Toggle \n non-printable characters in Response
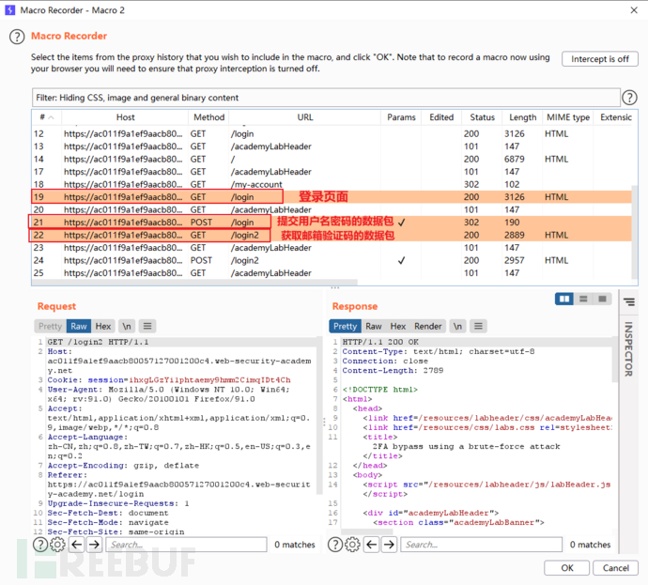Image resolution: width=648 pixels, height=585 pixels. coord(456,326)
